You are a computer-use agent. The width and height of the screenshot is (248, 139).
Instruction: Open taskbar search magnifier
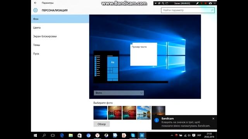click(44, 136)
